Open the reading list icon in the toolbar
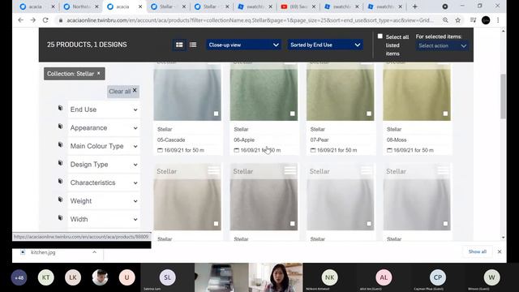Image resolution: width=519 pixels, height=292 pixels. click(x=473, y=20)
